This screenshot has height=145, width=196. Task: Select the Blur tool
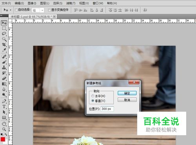point(4,89)
